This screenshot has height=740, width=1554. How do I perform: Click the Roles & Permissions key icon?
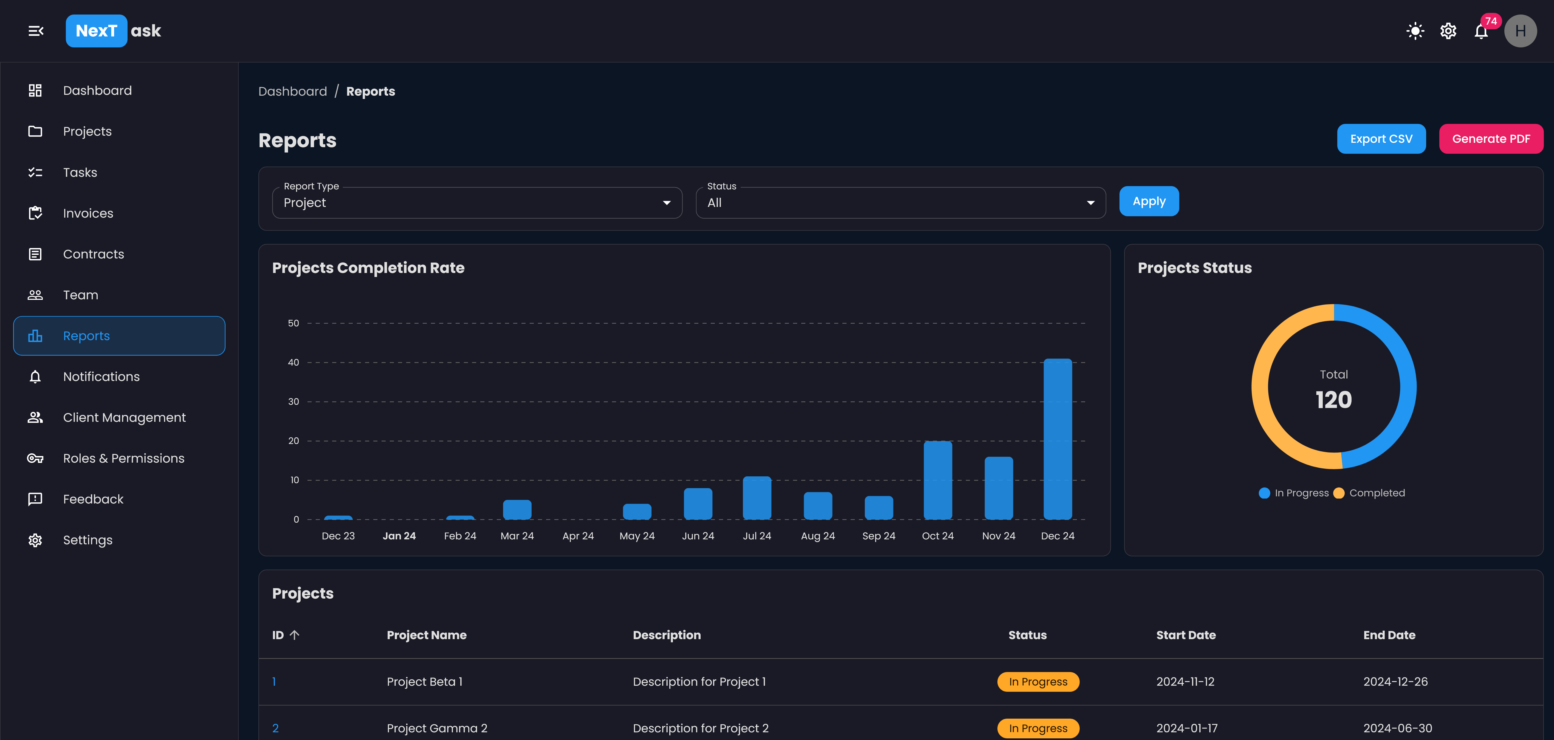pyautogui.click(x=35, y=458)
